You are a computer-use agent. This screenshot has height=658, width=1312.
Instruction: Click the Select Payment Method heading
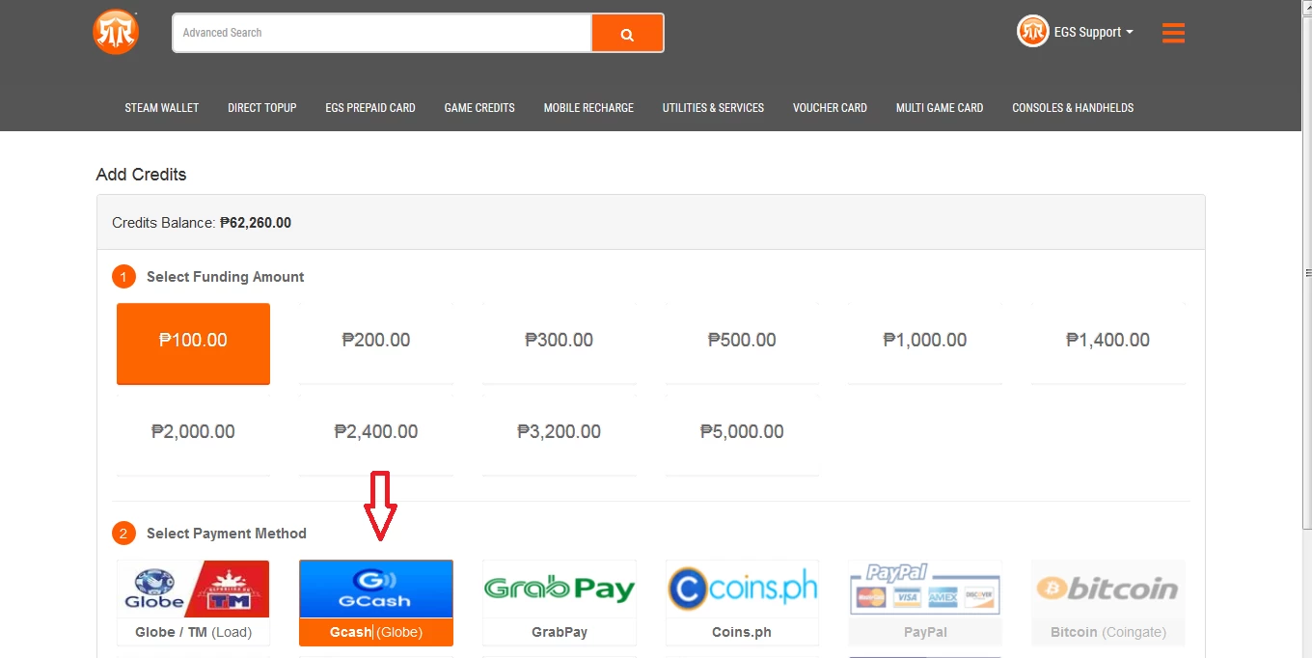point(227,534)
